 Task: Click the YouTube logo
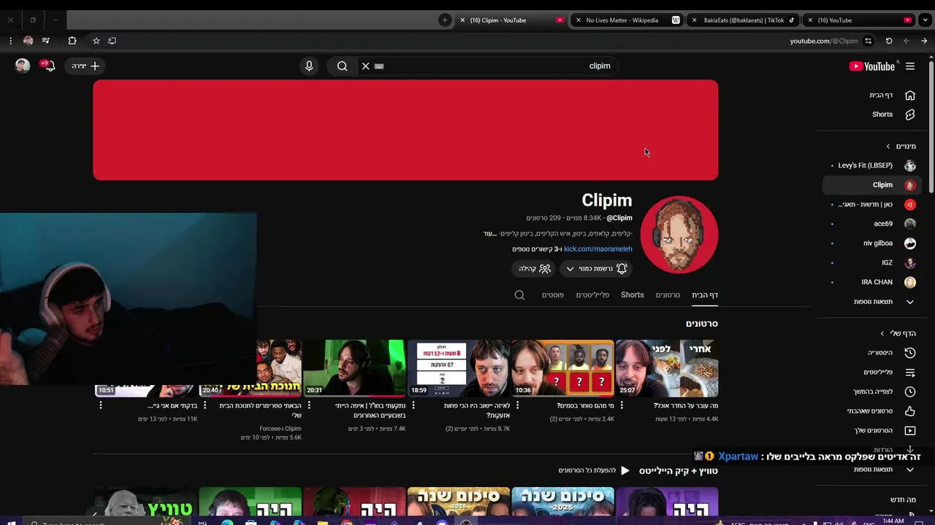pos(872,66)
